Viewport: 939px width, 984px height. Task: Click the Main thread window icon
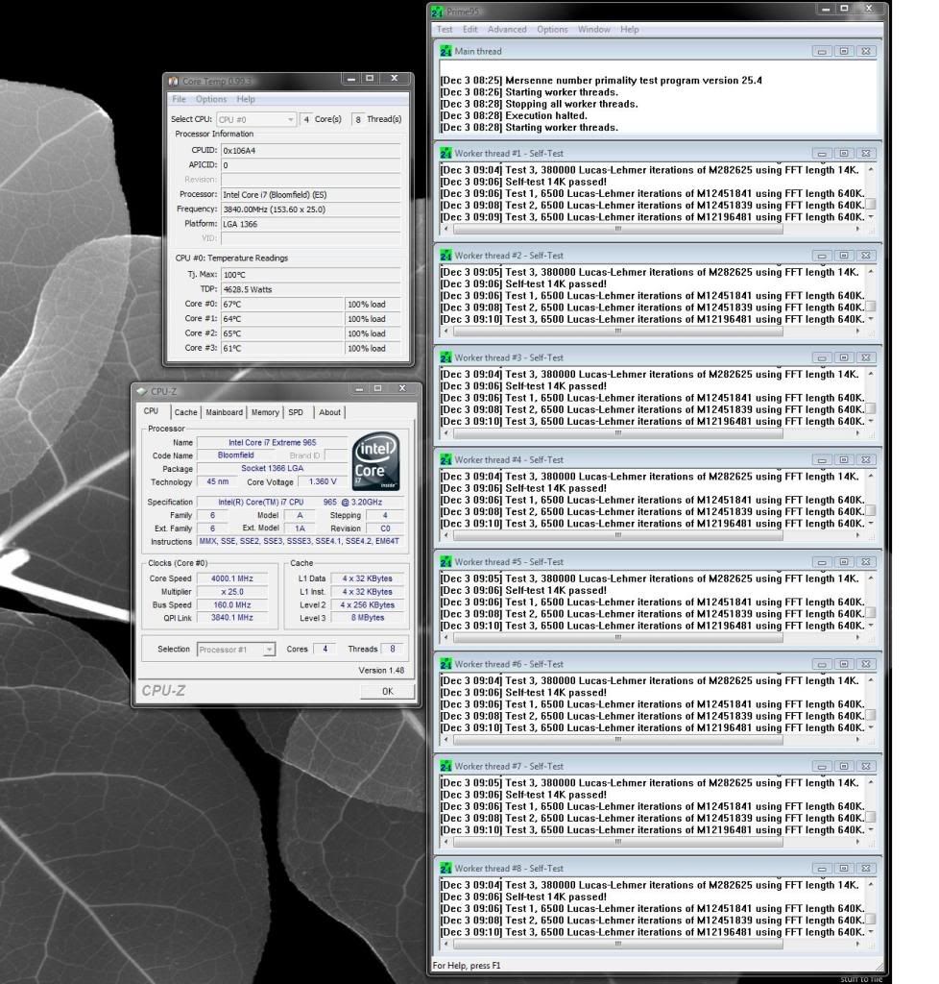click(x=445, y=52)
